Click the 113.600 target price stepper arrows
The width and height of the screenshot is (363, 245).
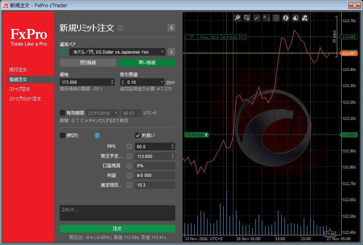(x=173, y=156)
